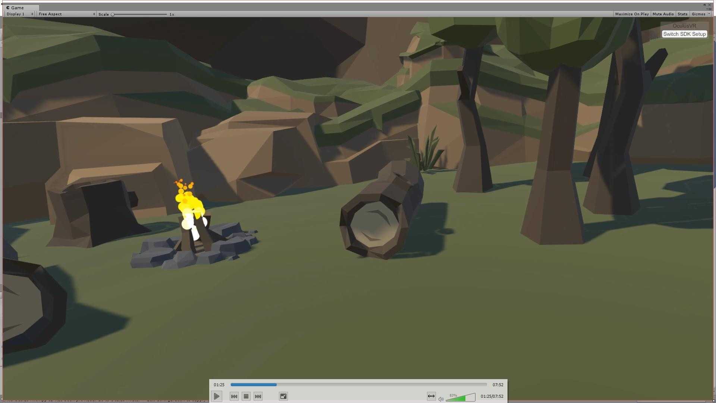This screenshot has width=716, height=403.
Task: Open the Game panel options menu icon
Action: (x=709, y=9)
